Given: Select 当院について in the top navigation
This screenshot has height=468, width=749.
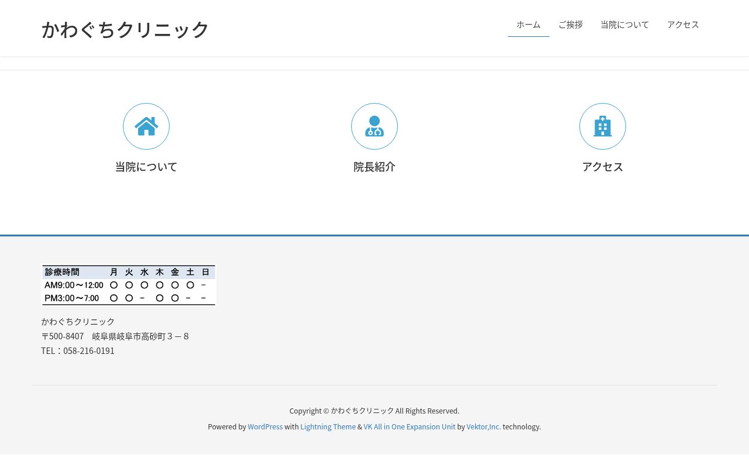Looking at the screenshot, I should (625, 25).
